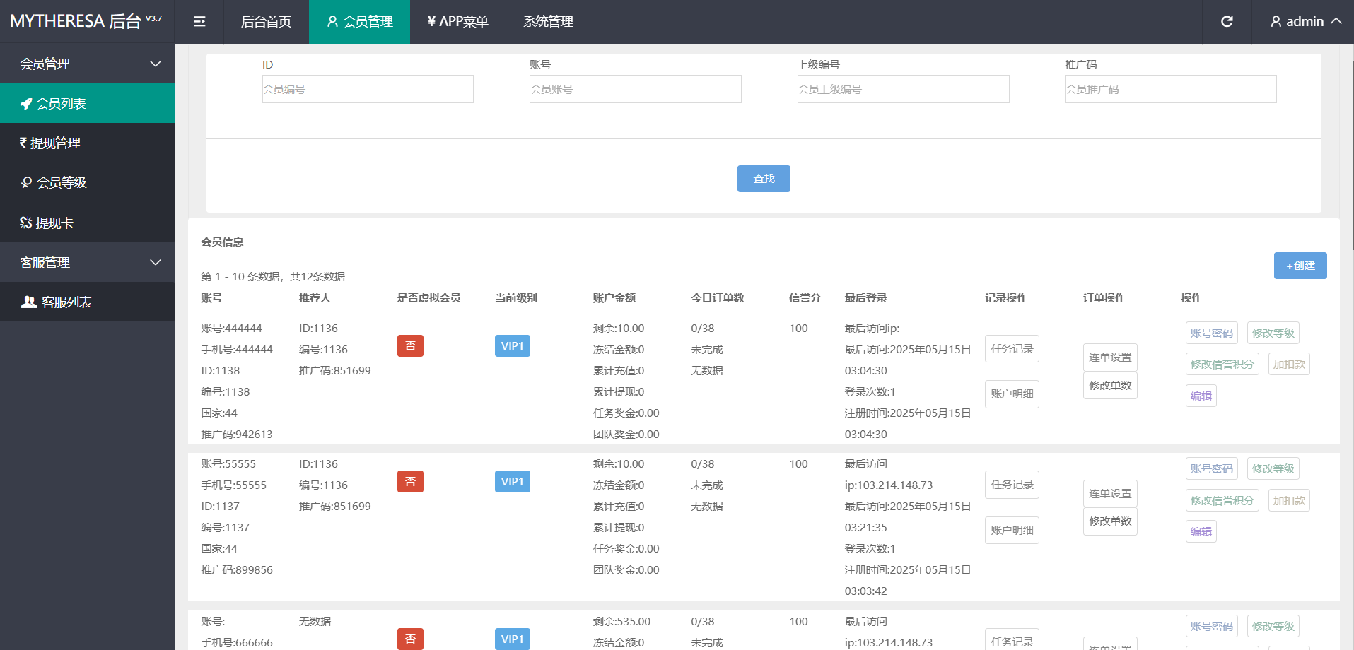
Task: Click the user icon in 会员管理 tab
Action: point(332,22)
